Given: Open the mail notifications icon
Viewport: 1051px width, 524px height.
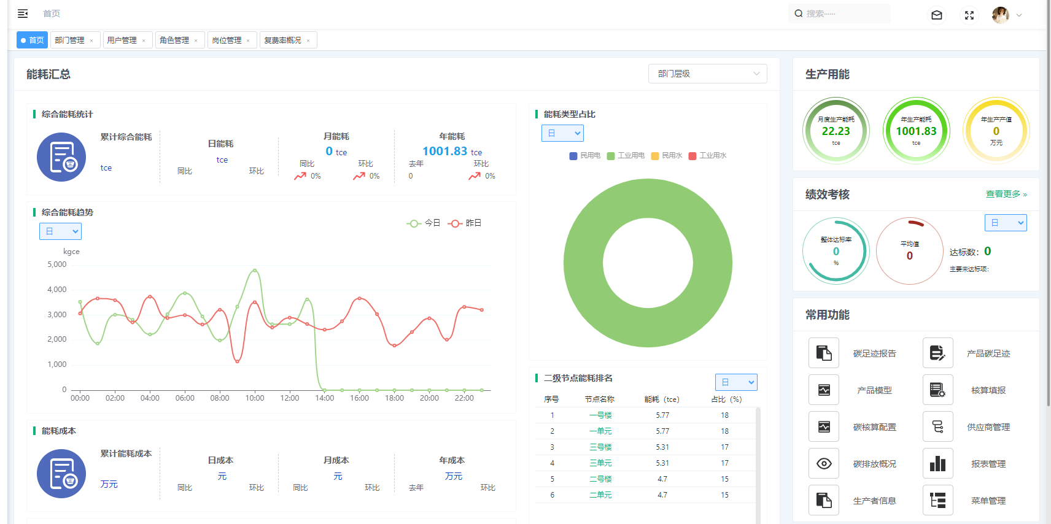Looking at the screenshot, I should [937, 15].
